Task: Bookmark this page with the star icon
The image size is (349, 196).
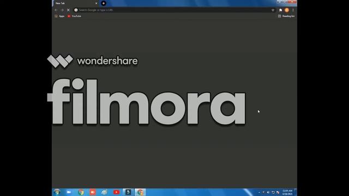Action: (273, 10)
